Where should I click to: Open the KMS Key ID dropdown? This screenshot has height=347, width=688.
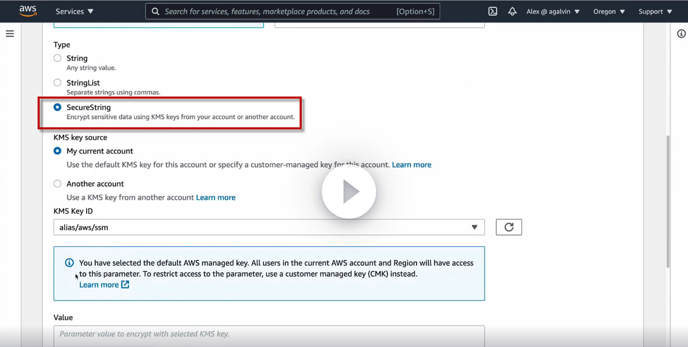coord(269,227)
